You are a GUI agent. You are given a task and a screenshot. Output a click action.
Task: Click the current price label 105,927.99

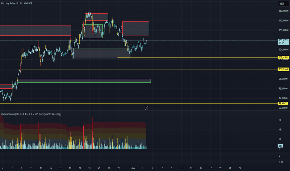[283, 42]
